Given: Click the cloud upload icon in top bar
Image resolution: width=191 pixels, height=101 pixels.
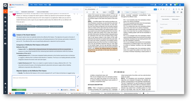Looking at the screenshot, I should [x=167, y=5].
